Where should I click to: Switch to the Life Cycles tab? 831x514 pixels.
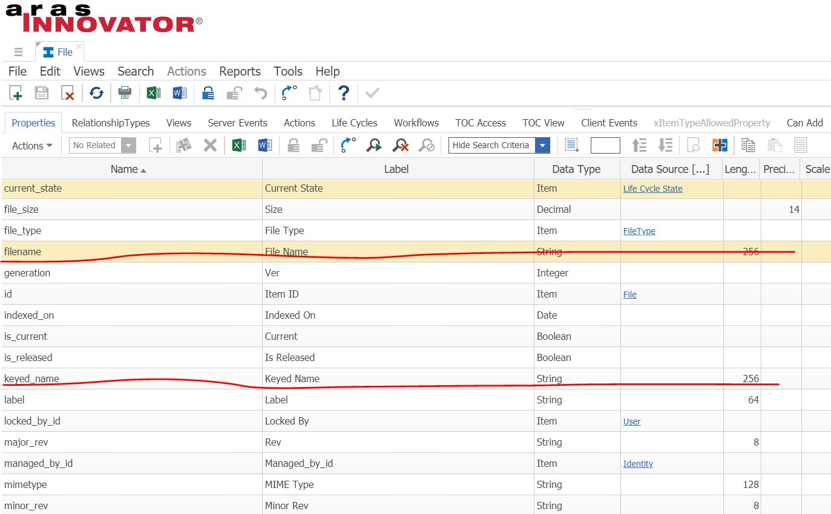[354, 123]
